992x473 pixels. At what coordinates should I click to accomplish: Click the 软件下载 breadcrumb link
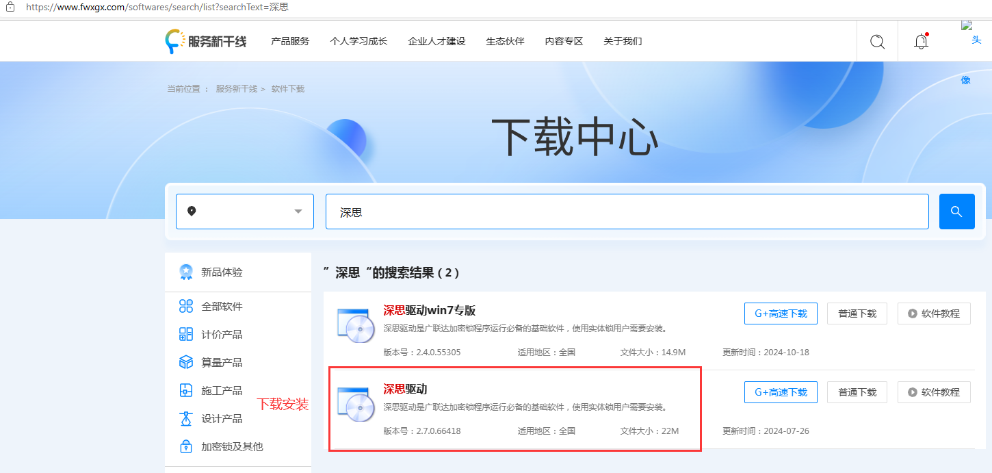(288, 89)
